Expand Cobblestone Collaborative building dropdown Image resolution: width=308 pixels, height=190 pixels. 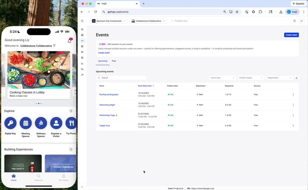(148, 21)
